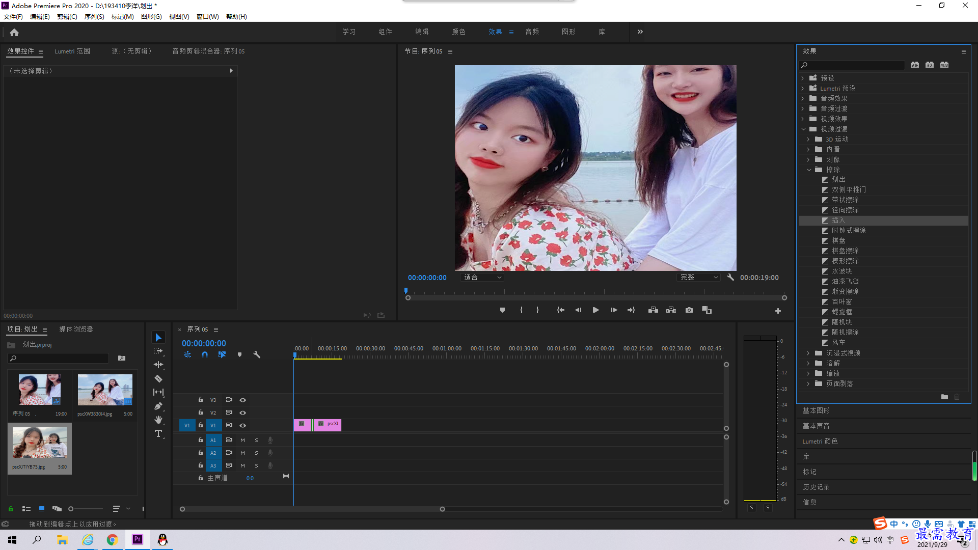Select the Track Select Forward tool

click(x=158, y=351)
